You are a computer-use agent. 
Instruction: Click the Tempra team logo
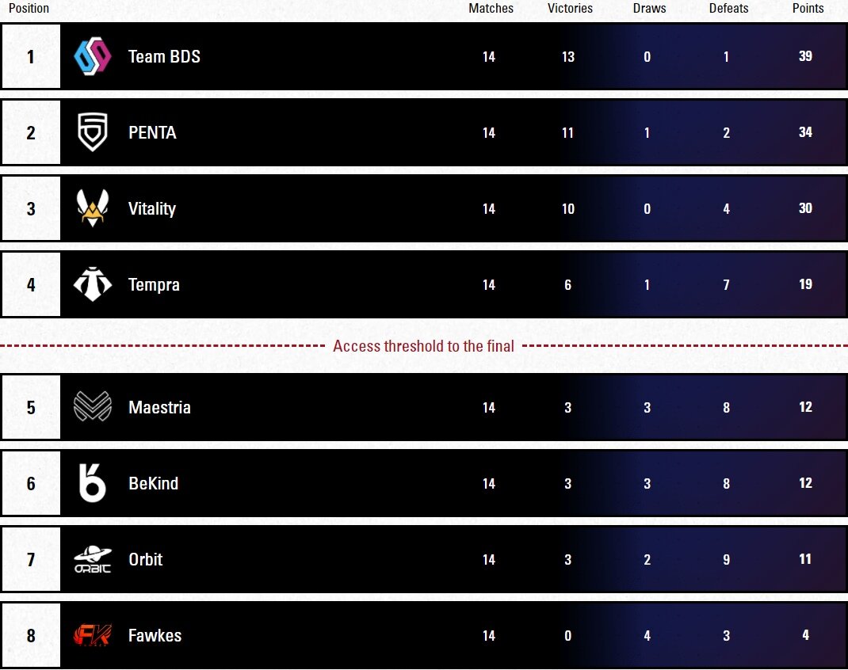[x=93, y=284]
